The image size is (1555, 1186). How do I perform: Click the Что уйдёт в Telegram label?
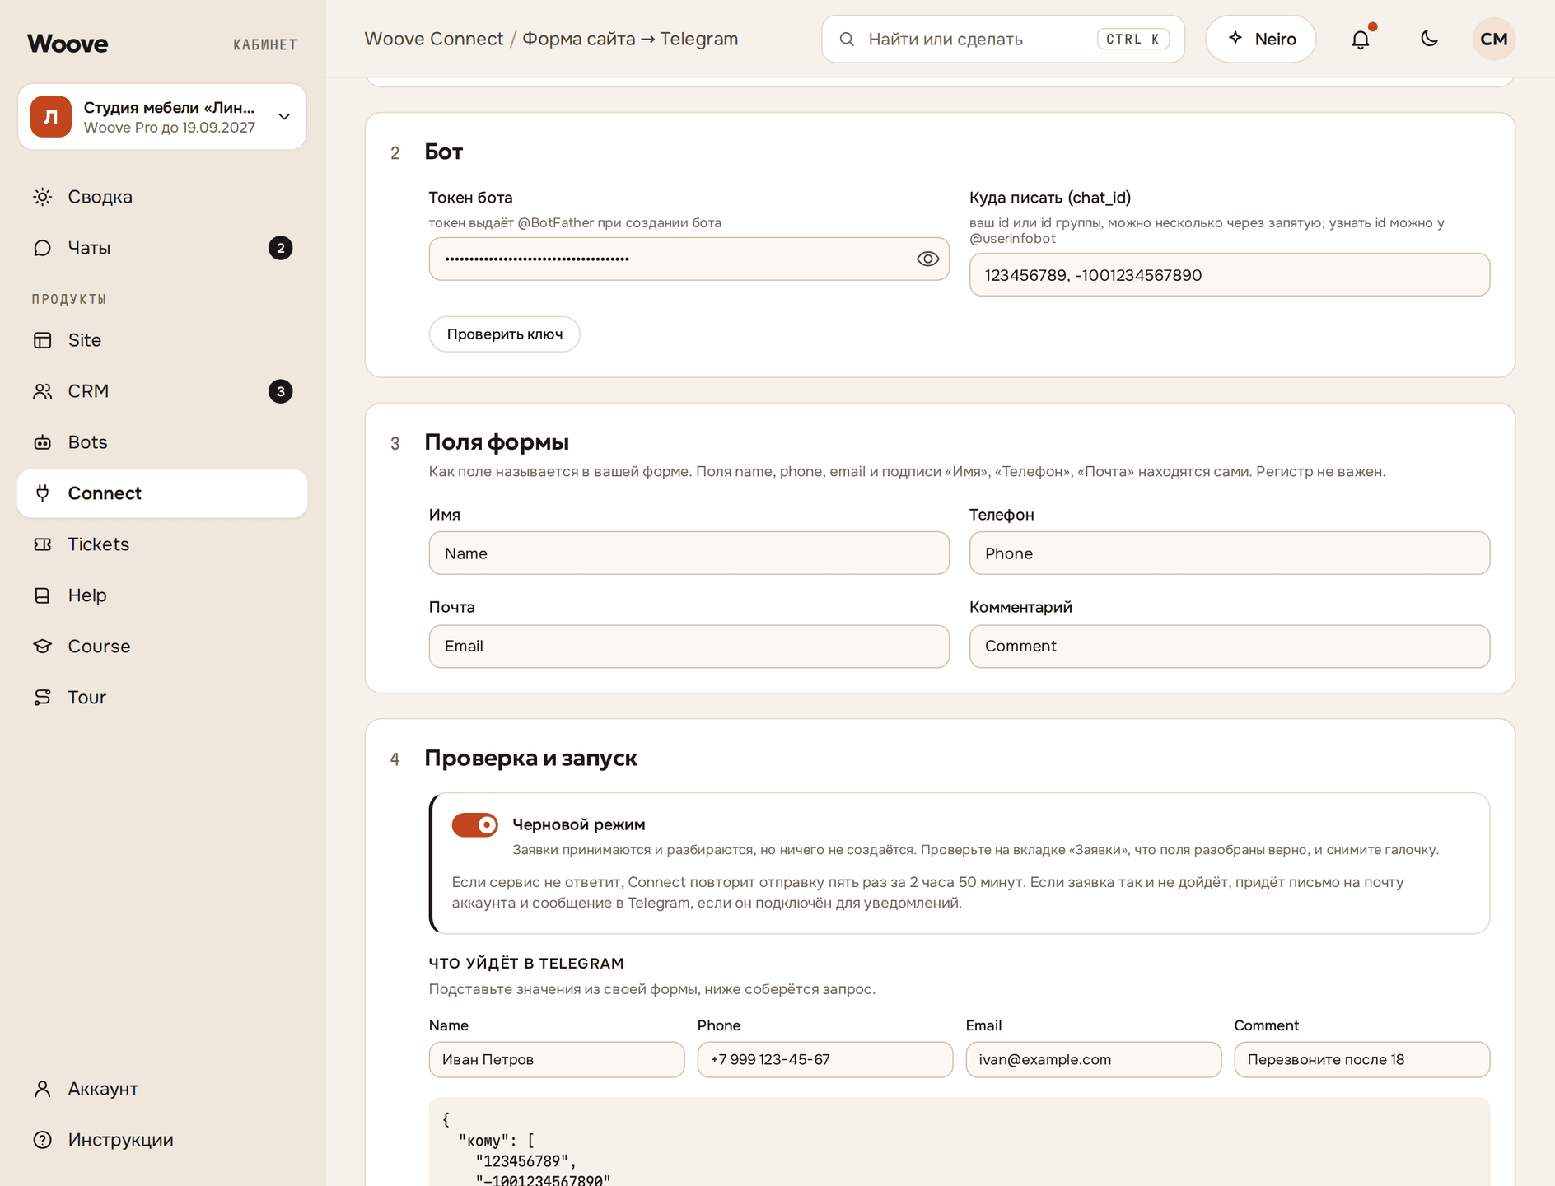tap(526, 964)
